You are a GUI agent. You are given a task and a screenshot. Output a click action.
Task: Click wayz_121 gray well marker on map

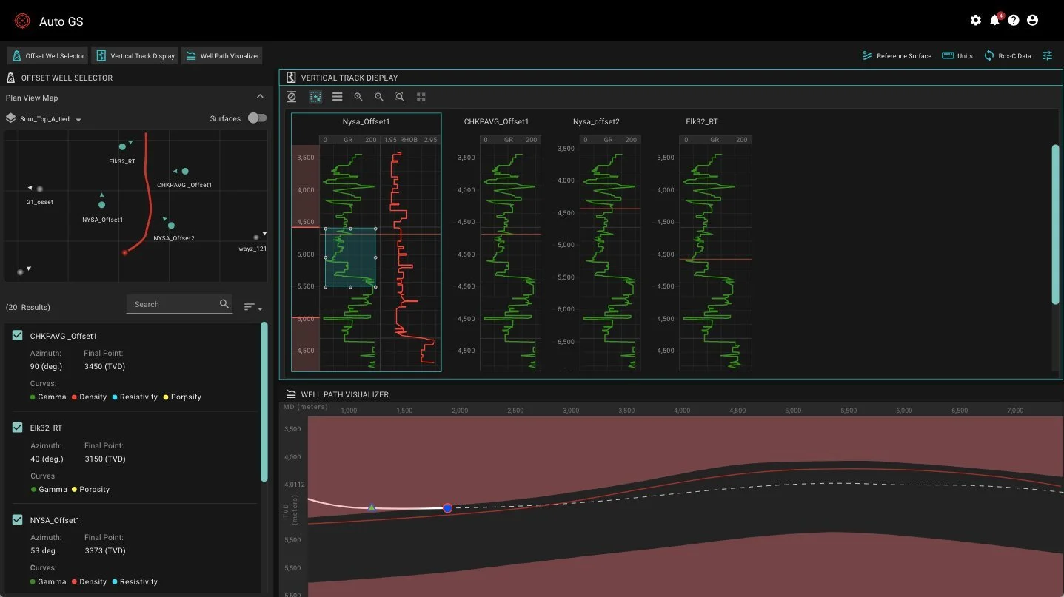(256, 237)
